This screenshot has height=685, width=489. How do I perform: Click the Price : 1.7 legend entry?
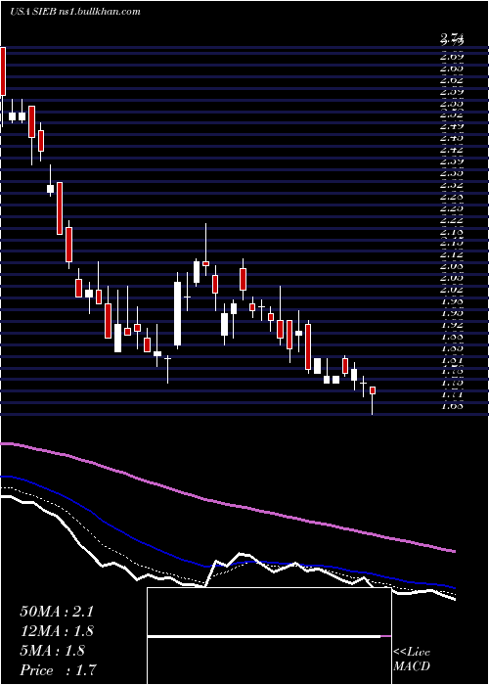tap(58, 670)
